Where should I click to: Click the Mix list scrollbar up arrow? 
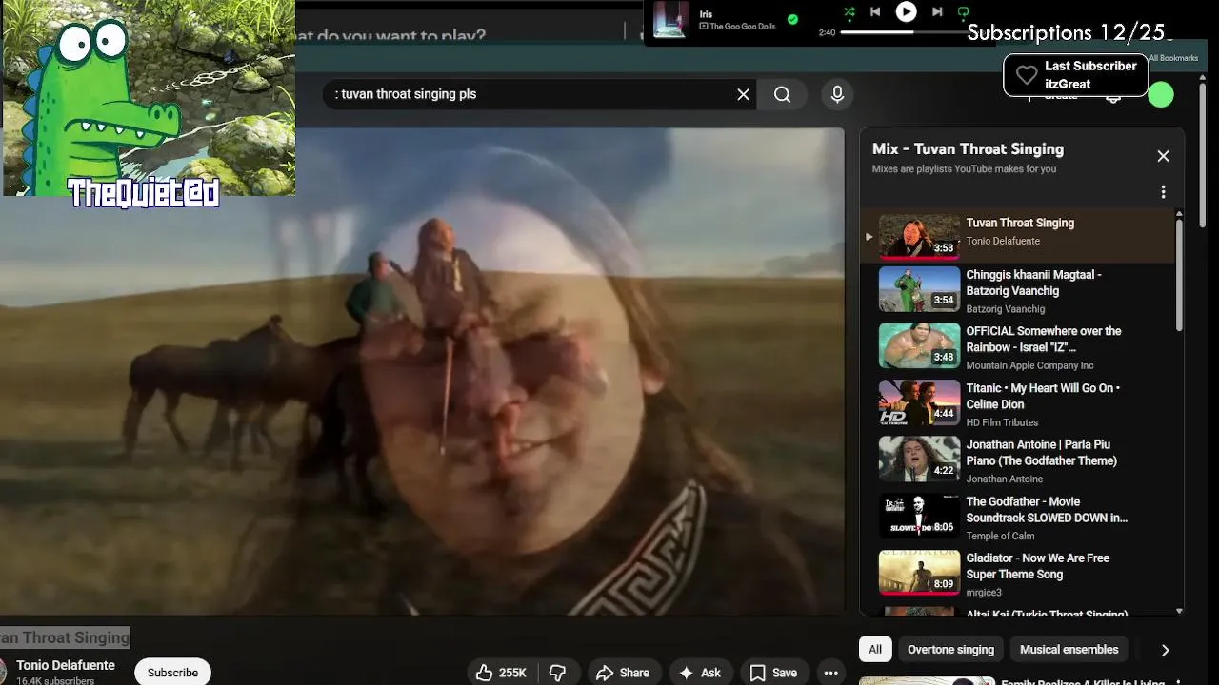(x=1180, y=214)
